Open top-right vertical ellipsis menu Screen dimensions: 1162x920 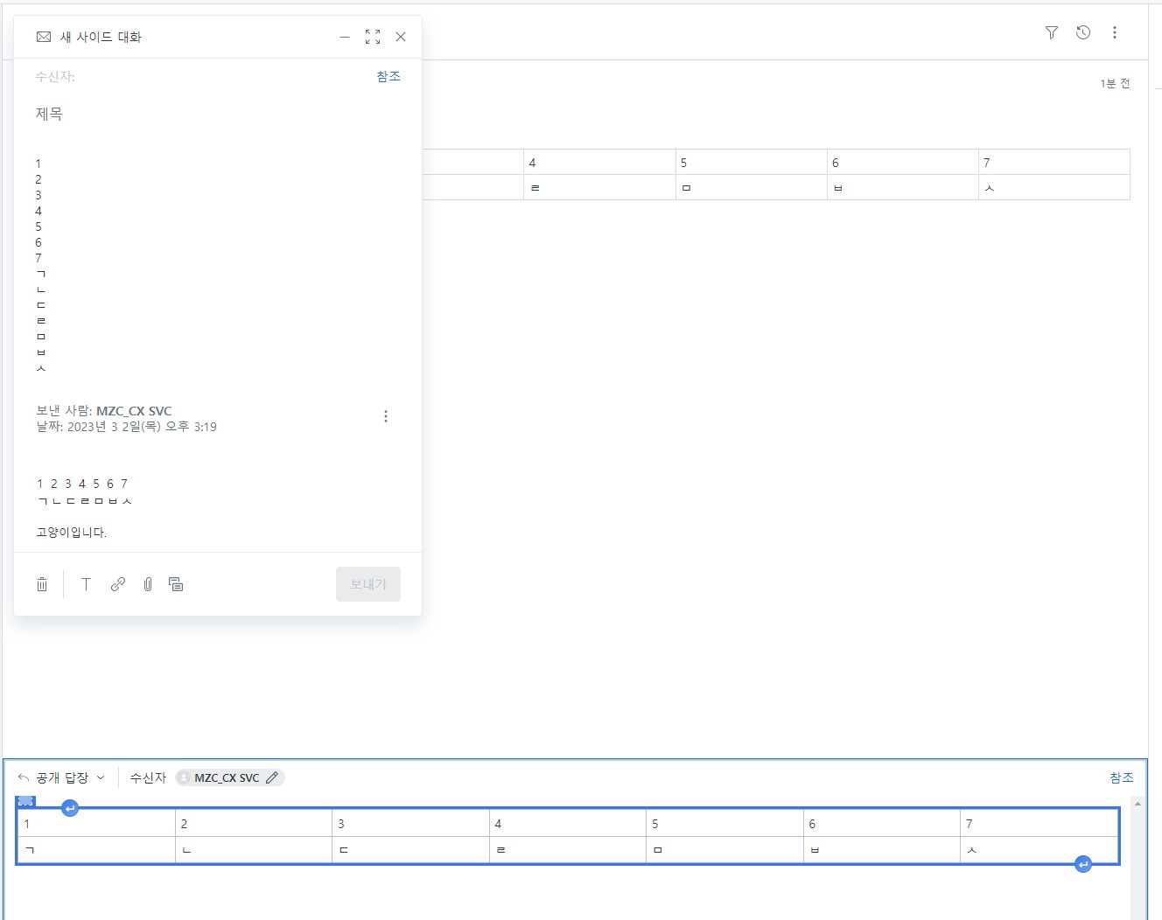pyautogui.click(x=1115, y=32)
